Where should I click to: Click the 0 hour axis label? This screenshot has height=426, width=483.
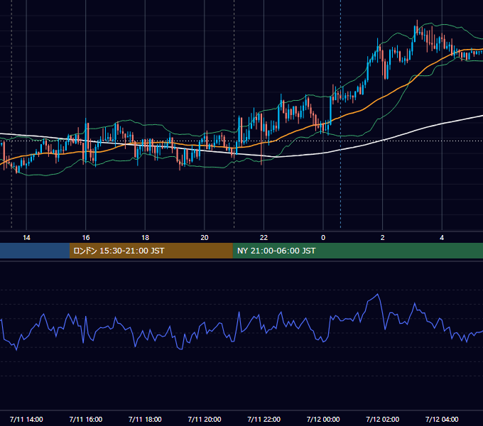323,238
